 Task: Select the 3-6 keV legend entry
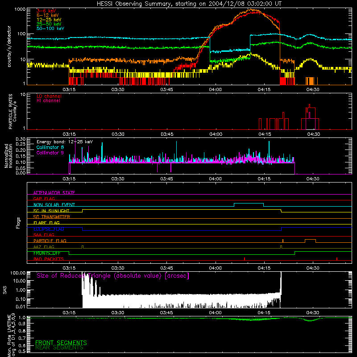coord(46,11)
